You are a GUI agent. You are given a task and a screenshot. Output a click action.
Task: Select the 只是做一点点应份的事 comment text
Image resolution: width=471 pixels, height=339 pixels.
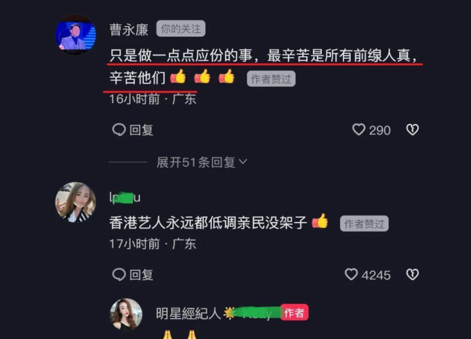[x=263, y=67]
